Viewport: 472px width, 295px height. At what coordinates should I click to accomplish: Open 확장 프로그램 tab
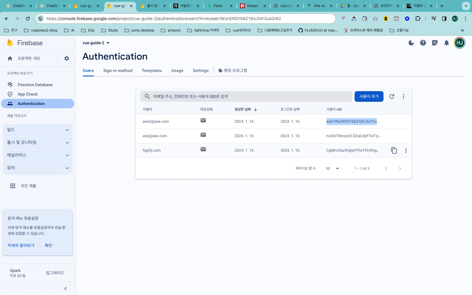pyautogui.click(x=233, y=71)
